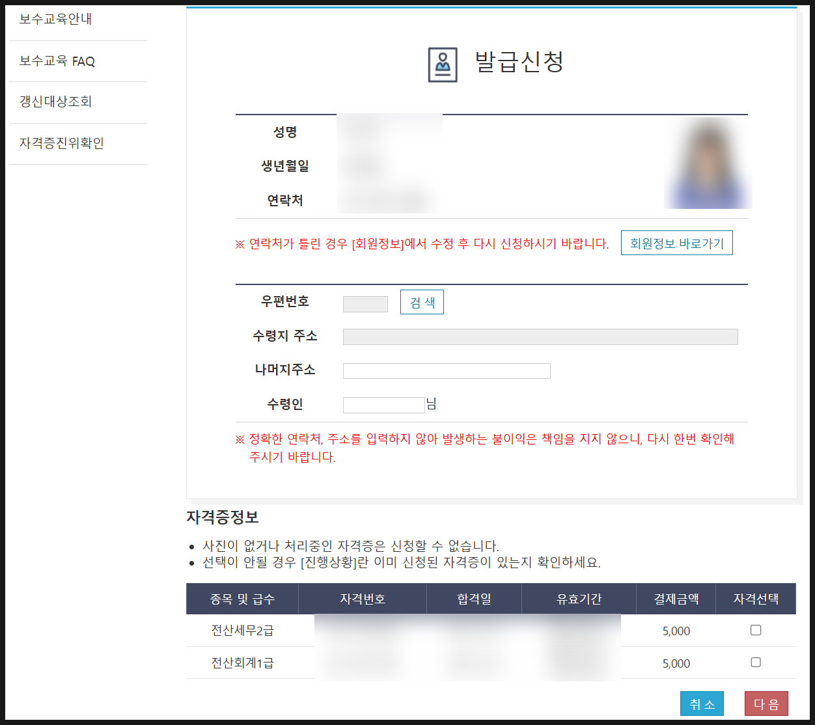The image size is (815, 725).
Task: Click the 자격선택 column header
Action: (756, 599)
